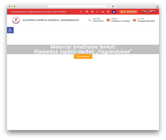Click the browser address bar field
The width and height of the screenshot is (166, 140).
(x=79, y=6)
